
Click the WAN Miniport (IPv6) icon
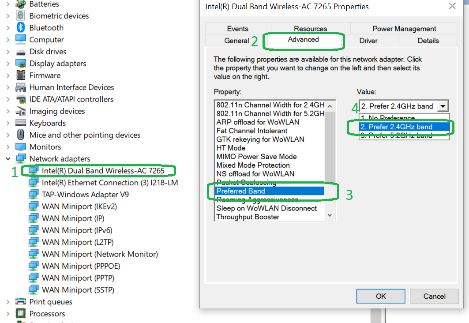pyautogui.click(x=33, y=230)
